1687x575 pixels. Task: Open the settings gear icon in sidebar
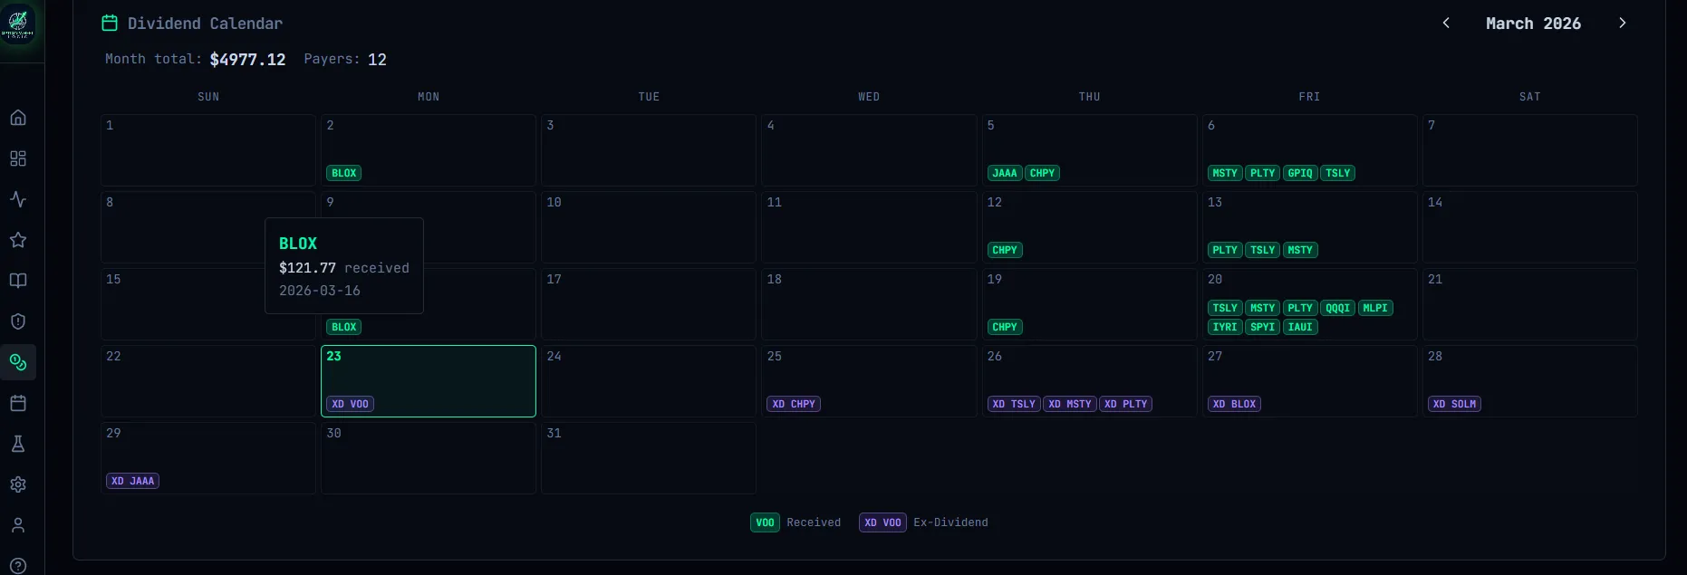pos(18,484)
